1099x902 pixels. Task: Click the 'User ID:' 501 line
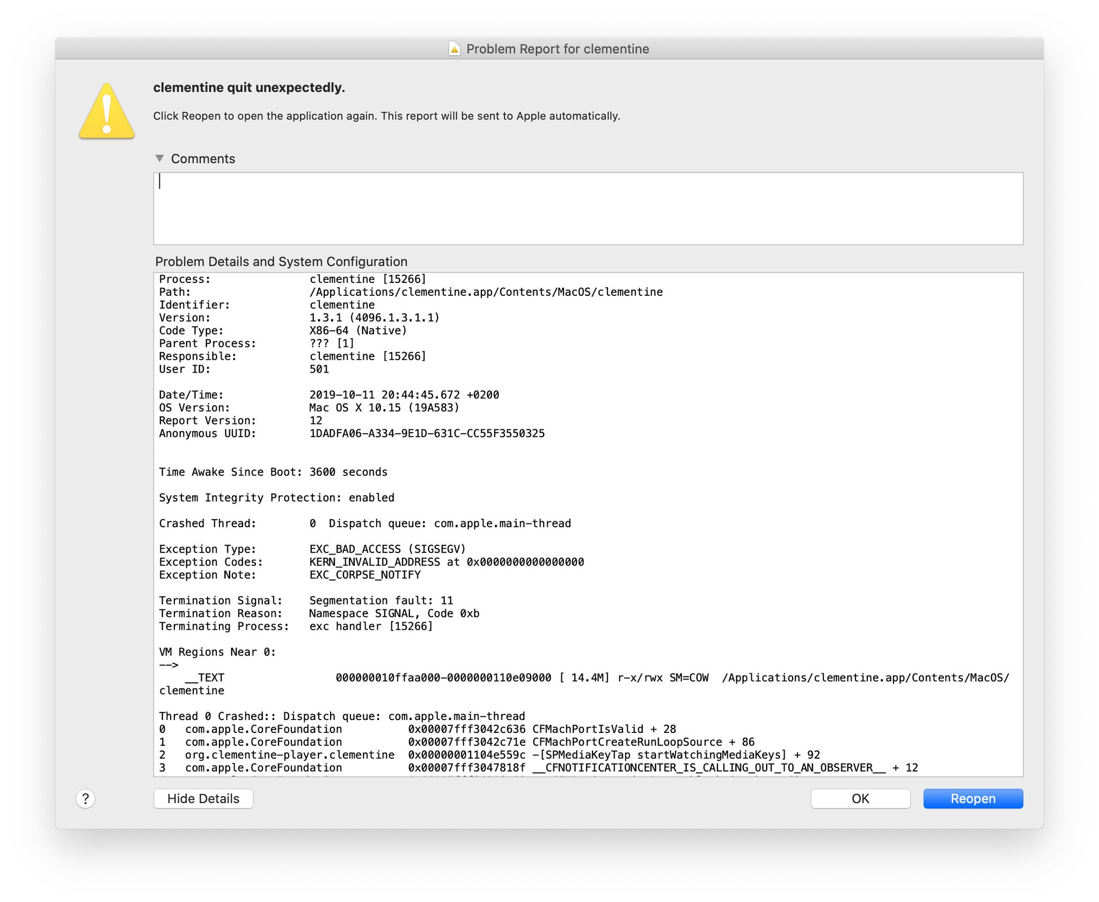pos(244,369)
